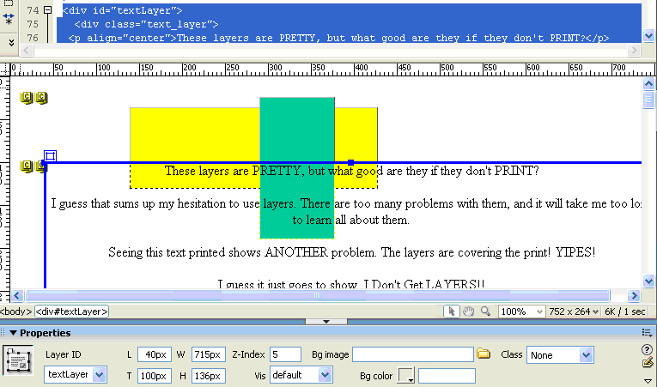This screenshot has width=657, height=387.
Task: Choose the Zoom magnifier tool
Action: [x=486, y=311]
